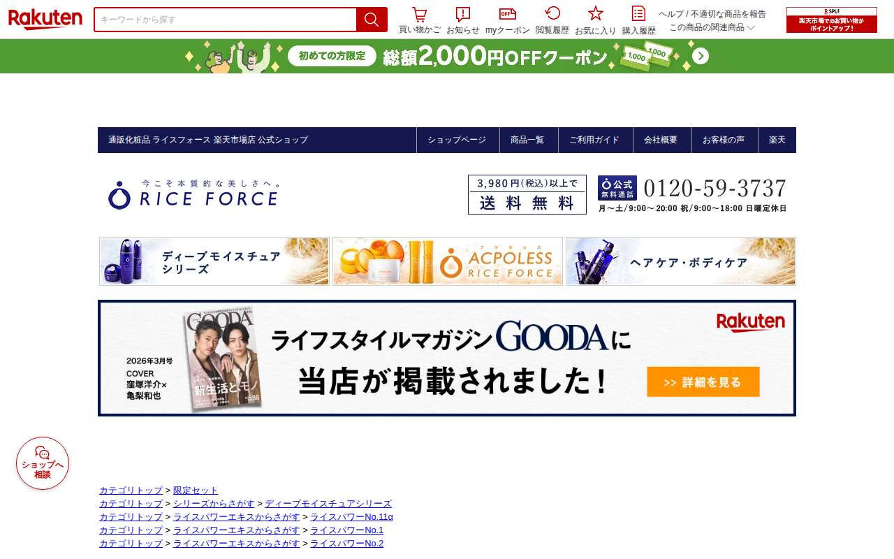Open ACPOLESS RICE FORCE banner
894x559 pixels.
coord(448,261)
